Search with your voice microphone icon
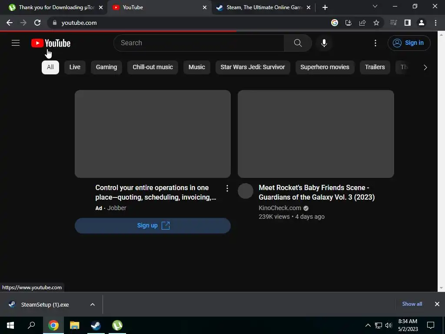 324,43
